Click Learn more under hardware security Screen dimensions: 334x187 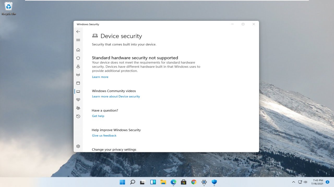click(100, 77)
